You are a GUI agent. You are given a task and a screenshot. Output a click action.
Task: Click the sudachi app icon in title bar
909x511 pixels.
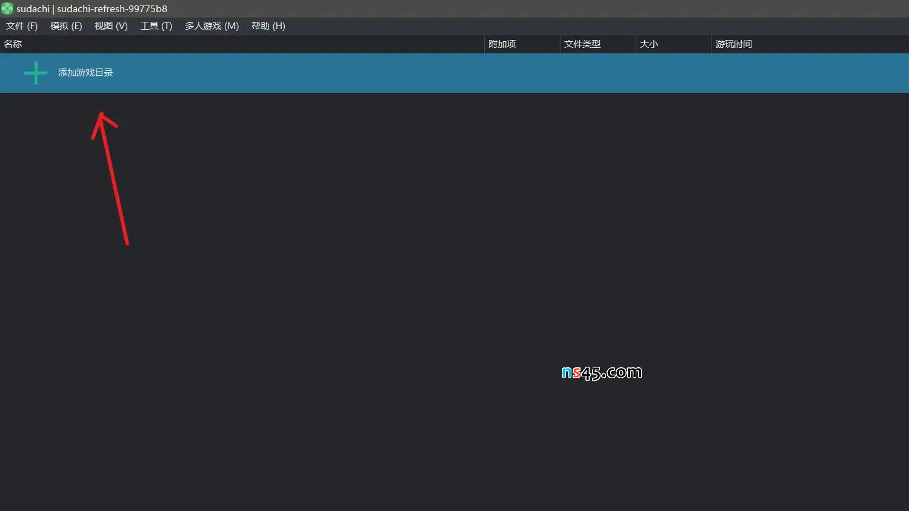pyautogui.click(x=7, y=8)
